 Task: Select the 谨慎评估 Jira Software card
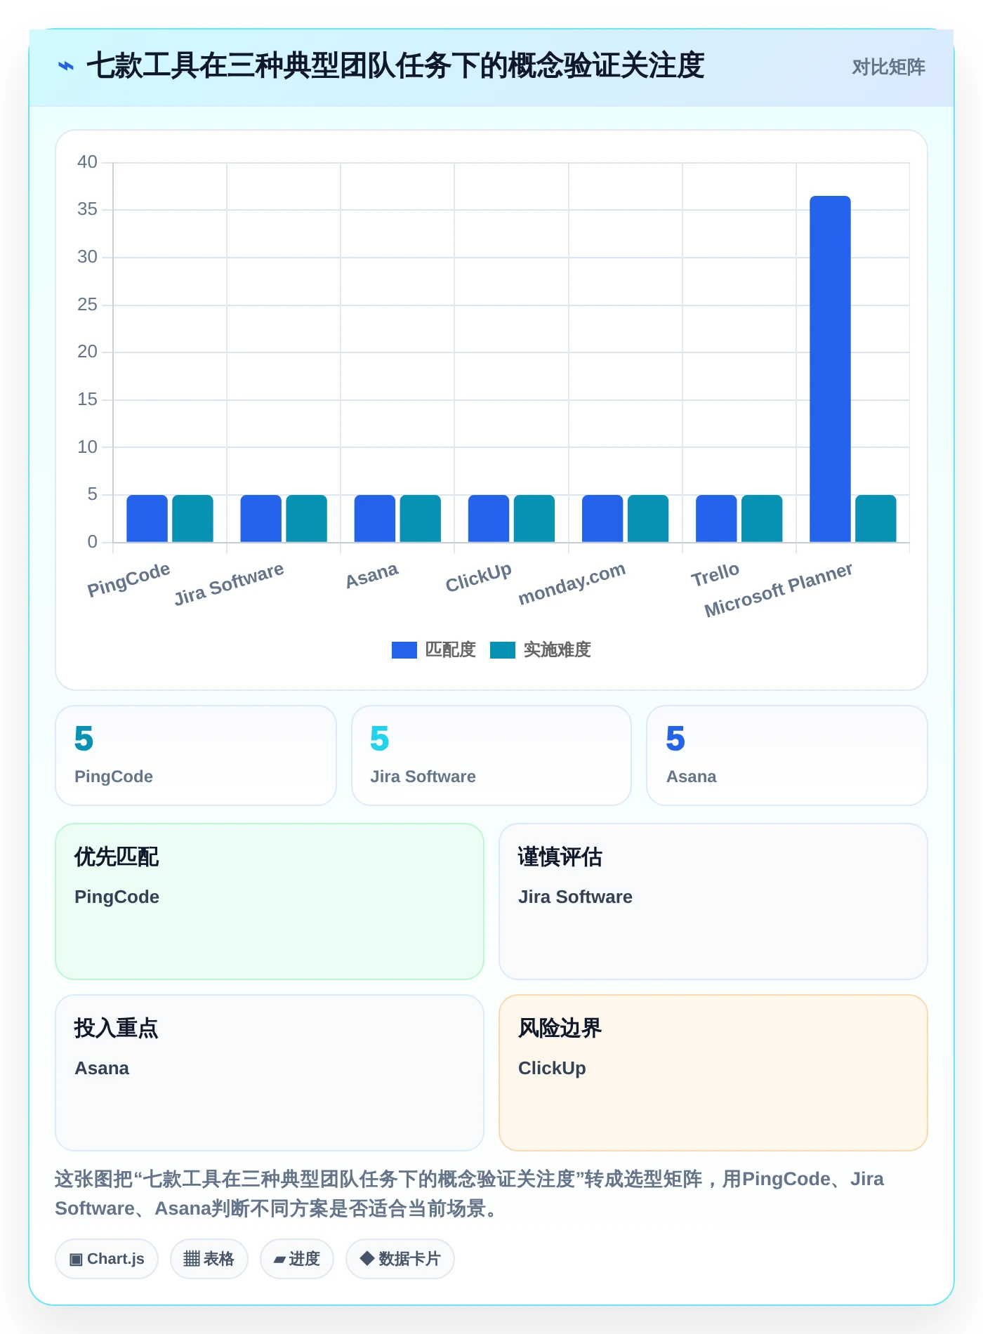click(x=713, y=902)
